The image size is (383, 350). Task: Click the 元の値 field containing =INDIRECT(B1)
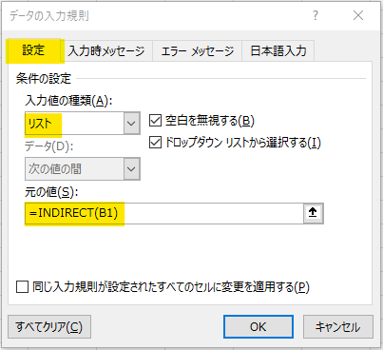(x=164, y=213)
